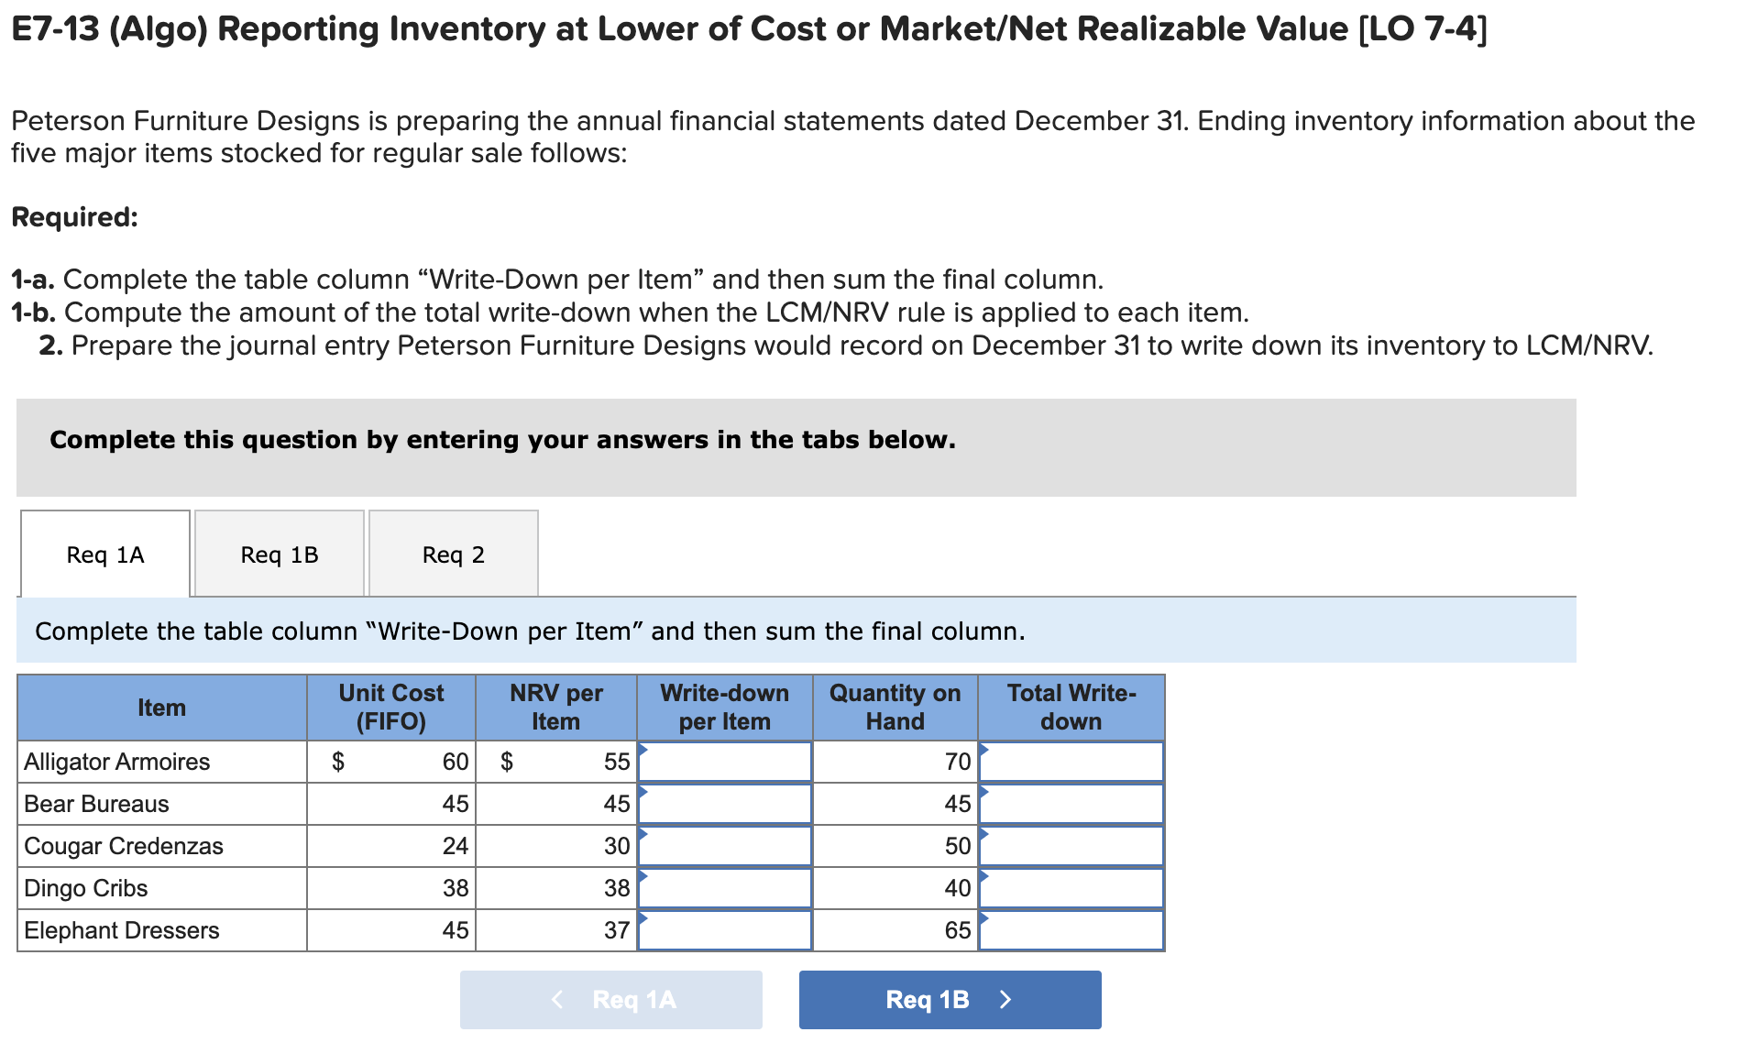Click Write-down per Item field for Bear Bureaus

pos(723,804)
